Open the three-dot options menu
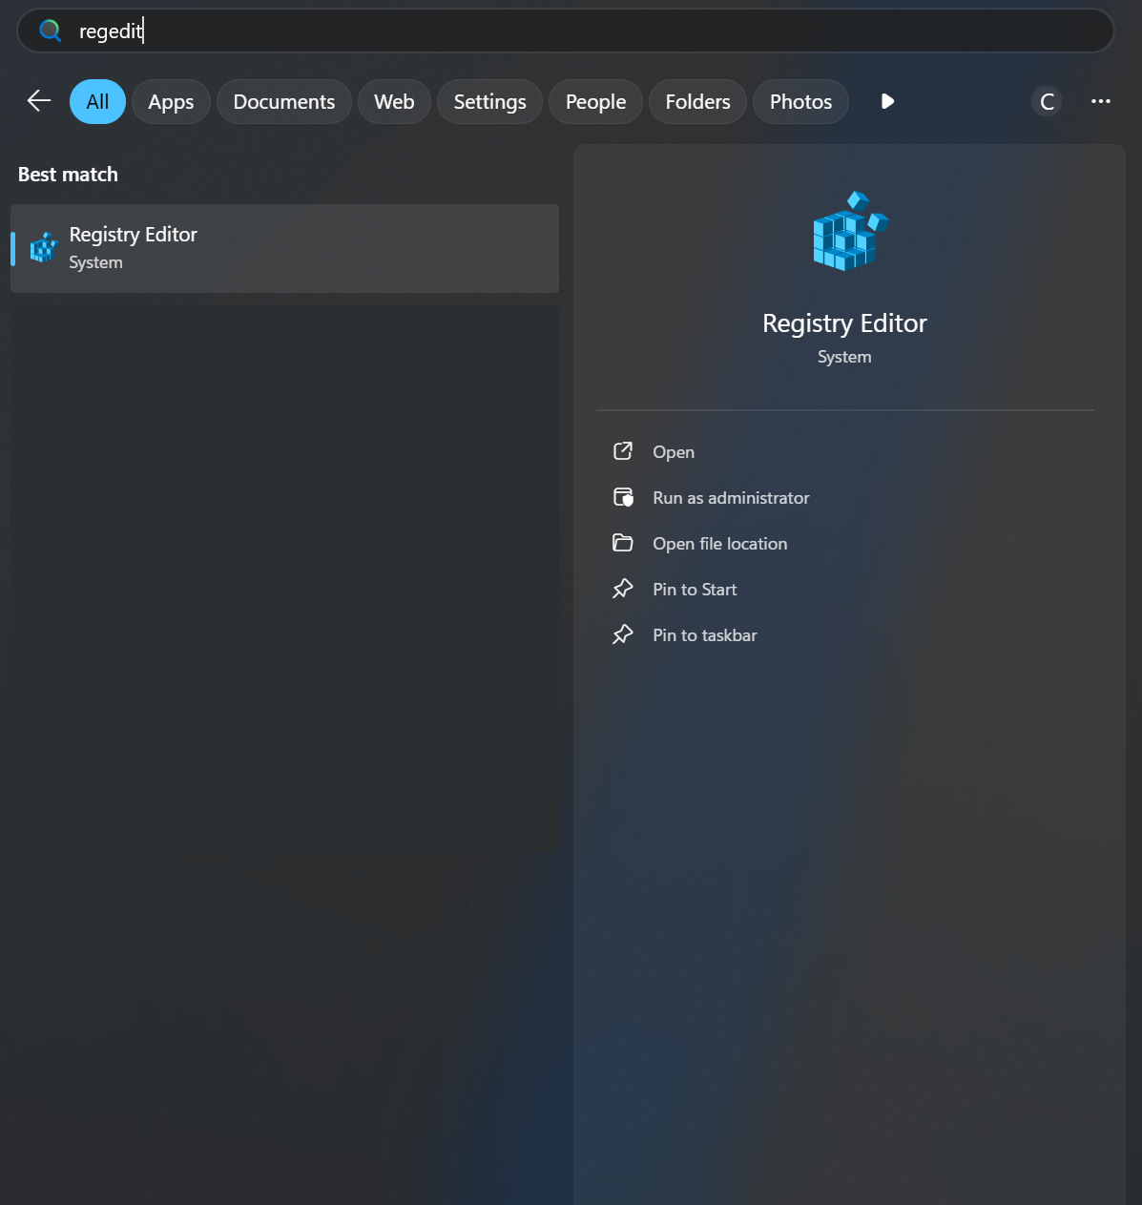The image size is (1142, 1205). 1101,101
